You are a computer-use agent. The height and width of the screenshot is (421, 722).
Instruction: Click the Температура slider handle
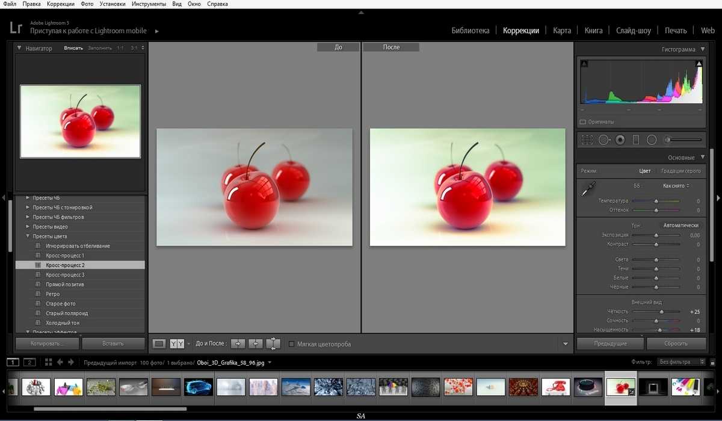[x=656, y=201]
